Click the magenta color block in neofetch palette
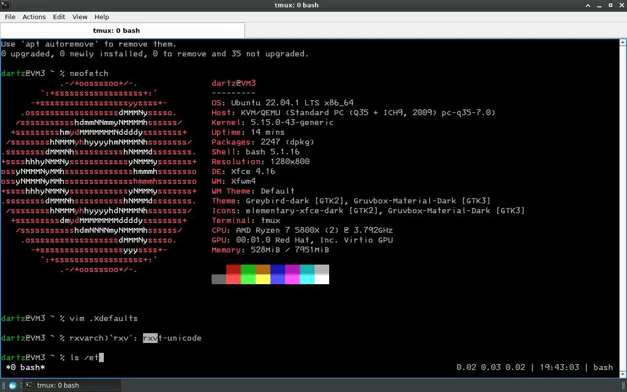This screenshot has height=392, width=627. (x=292, y=279)
